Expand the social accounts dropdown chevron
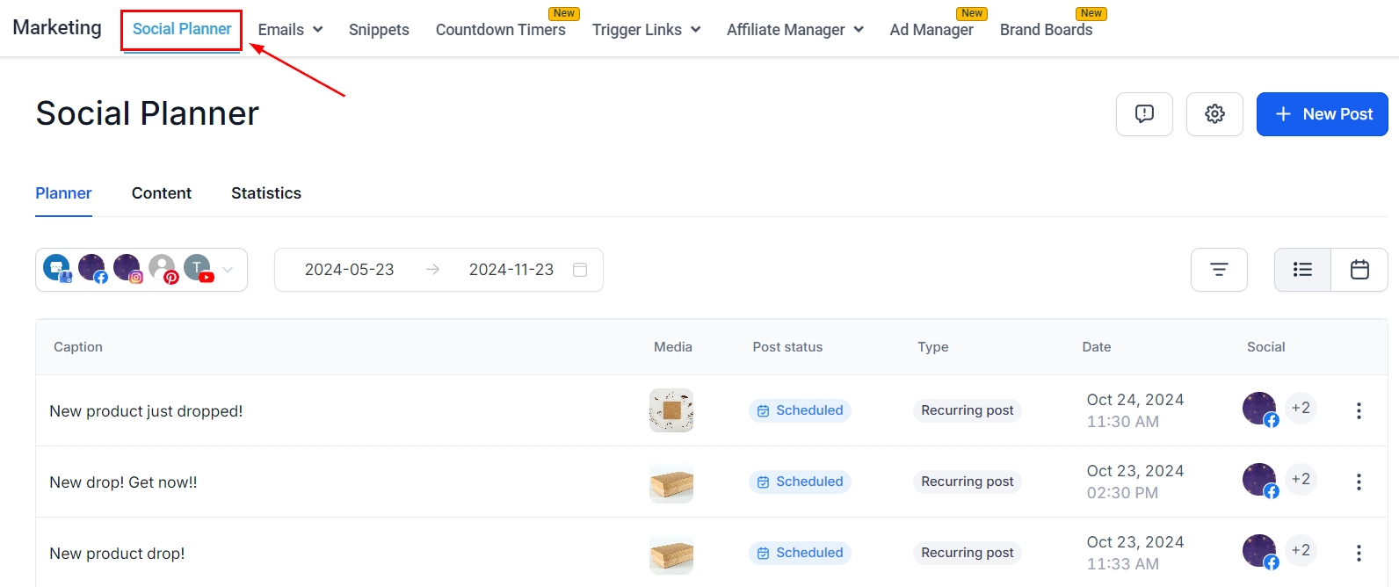The width and height of the screenshot is (1399, 587). (228, 270)
